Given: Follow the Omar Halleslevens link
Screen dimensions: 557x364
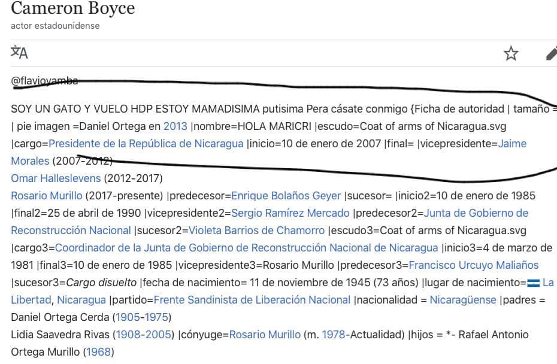Looking at the screenshot, I should click(56, 178).
